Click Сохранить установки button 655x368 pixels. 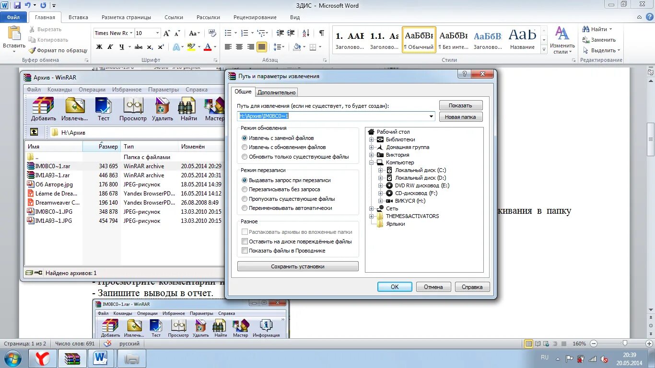pos(298,266)
